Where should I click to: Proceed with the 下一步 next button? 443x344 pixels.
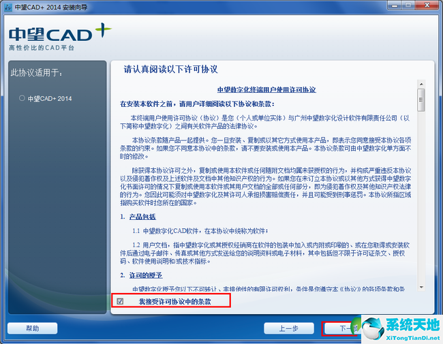coord(341,328)
